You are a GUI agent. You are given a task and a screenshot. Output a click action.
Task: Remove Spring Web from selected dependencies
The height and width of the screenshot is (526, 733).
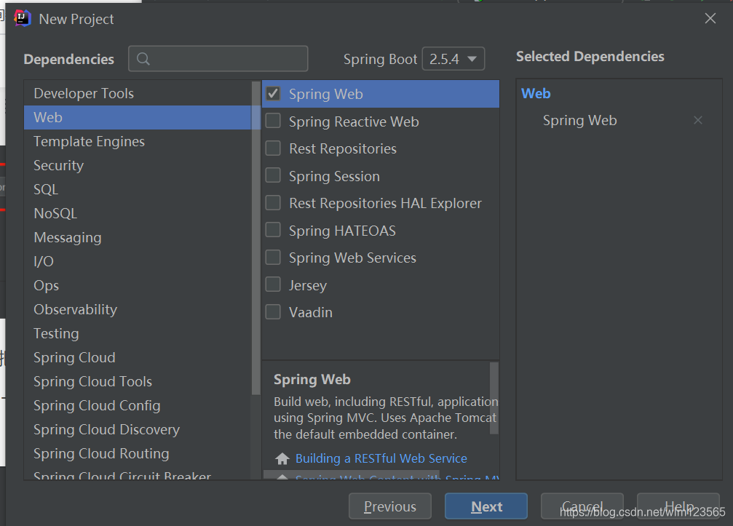(x=698, y=121)
